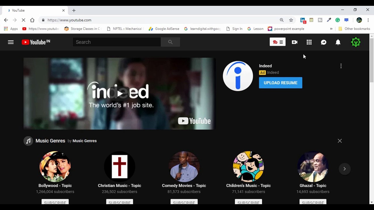374x210 pixels.
Task: Open the Chrome three-dot menu
Action: pyautogui.click(x=368, y=20)
